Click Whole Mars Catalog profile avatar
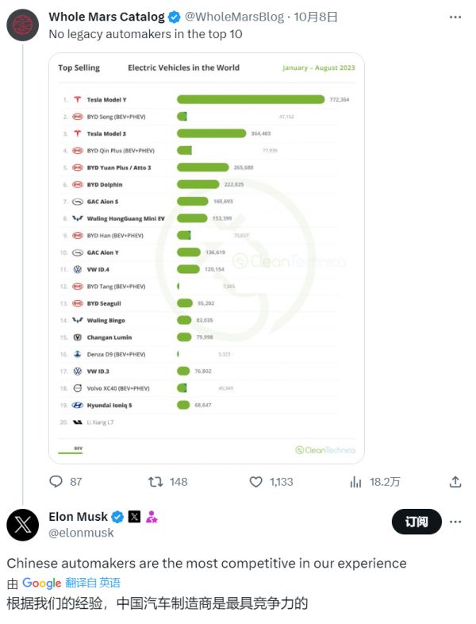 (21, 24)
